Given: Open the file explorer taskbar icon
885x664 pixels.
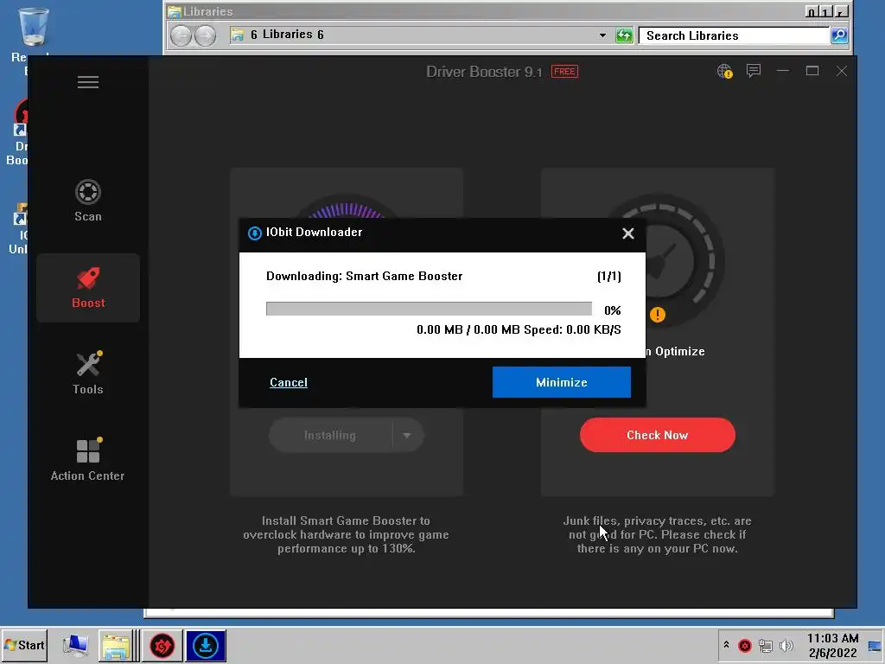Looking at the screenshot, I should [116, 645].
